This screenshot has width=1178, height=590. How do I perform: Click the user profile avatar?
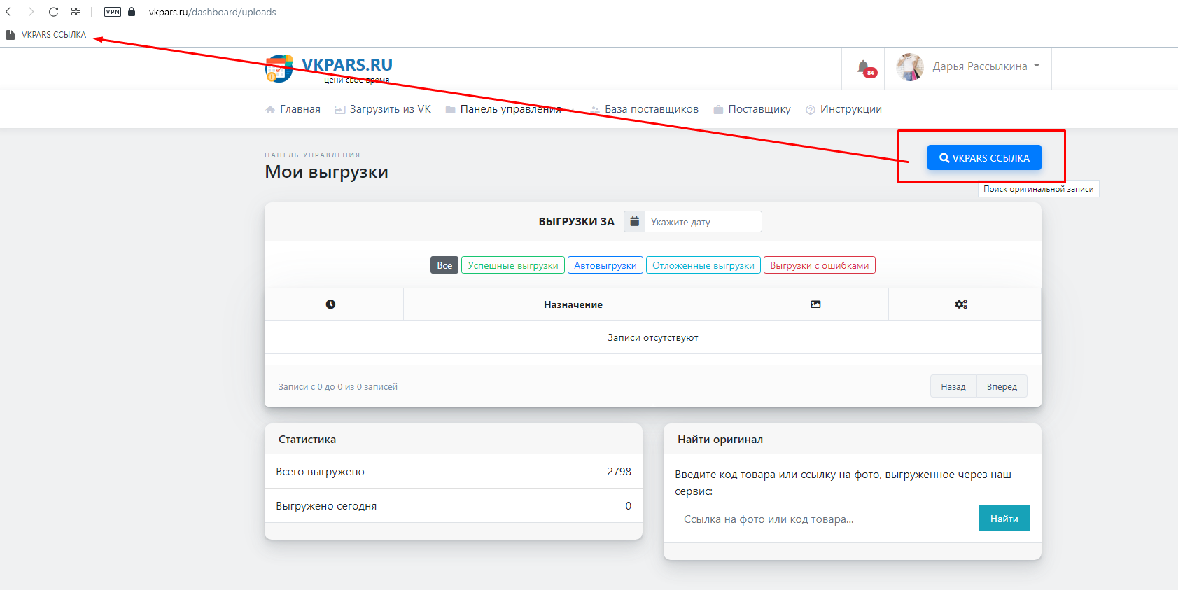(910, 67)
